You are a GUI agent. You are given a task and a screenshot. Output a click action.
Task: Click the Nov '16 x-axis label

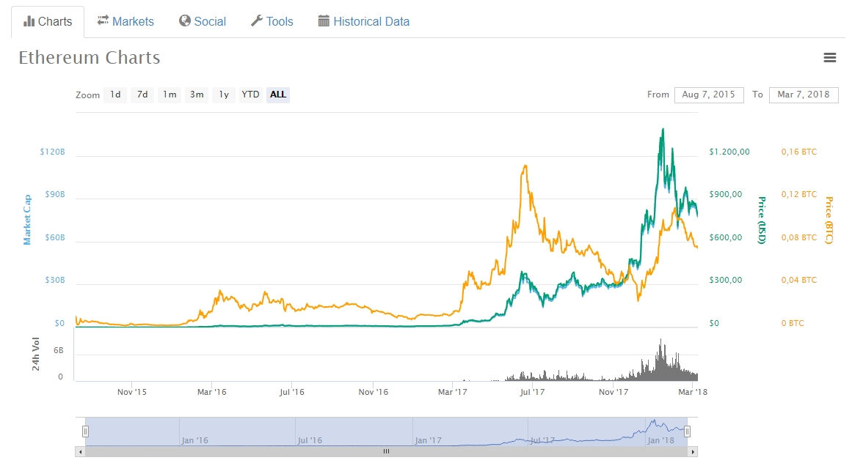[374, 392]
